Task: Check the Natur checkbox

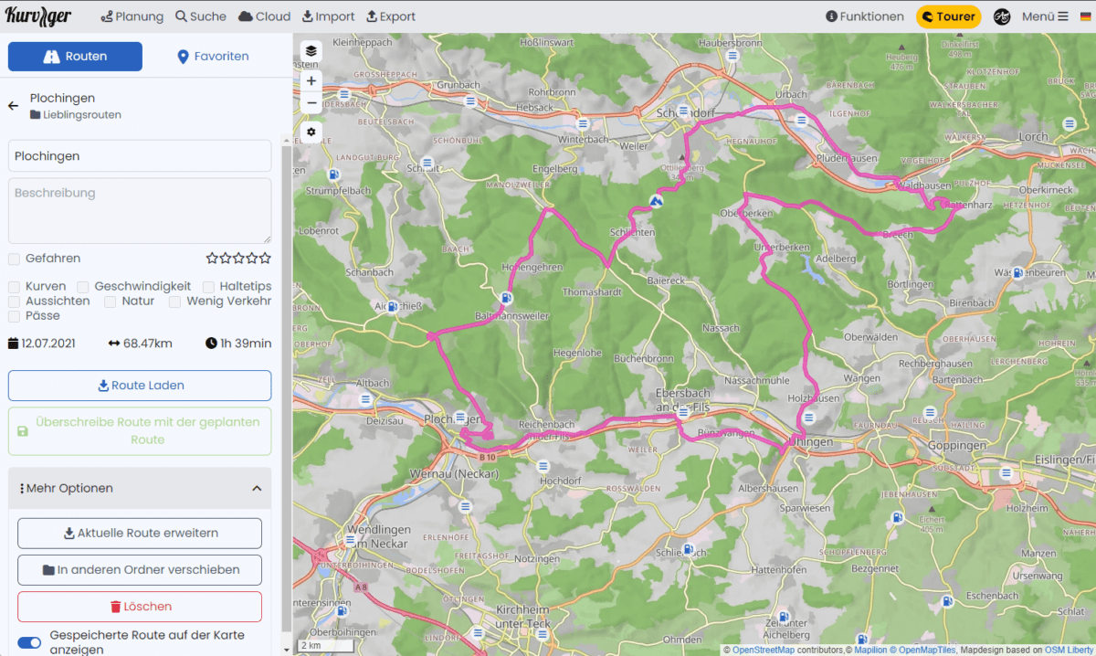Action: pos(110,302)
